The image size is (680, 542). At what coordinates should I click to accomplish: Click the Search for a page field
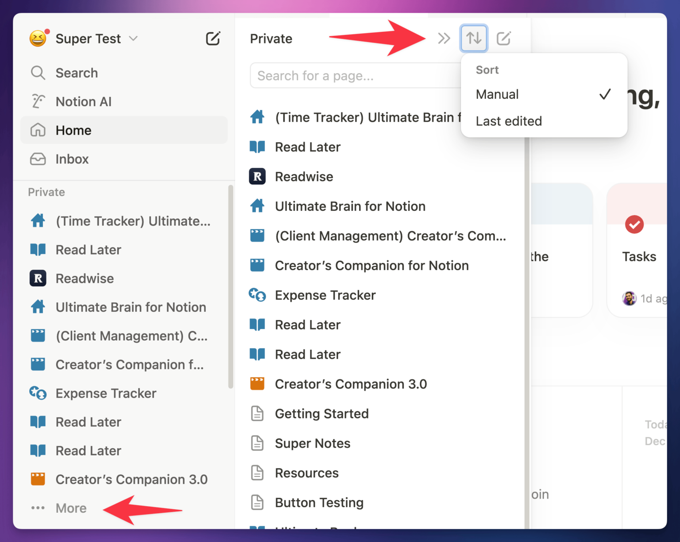pos(354,76)
